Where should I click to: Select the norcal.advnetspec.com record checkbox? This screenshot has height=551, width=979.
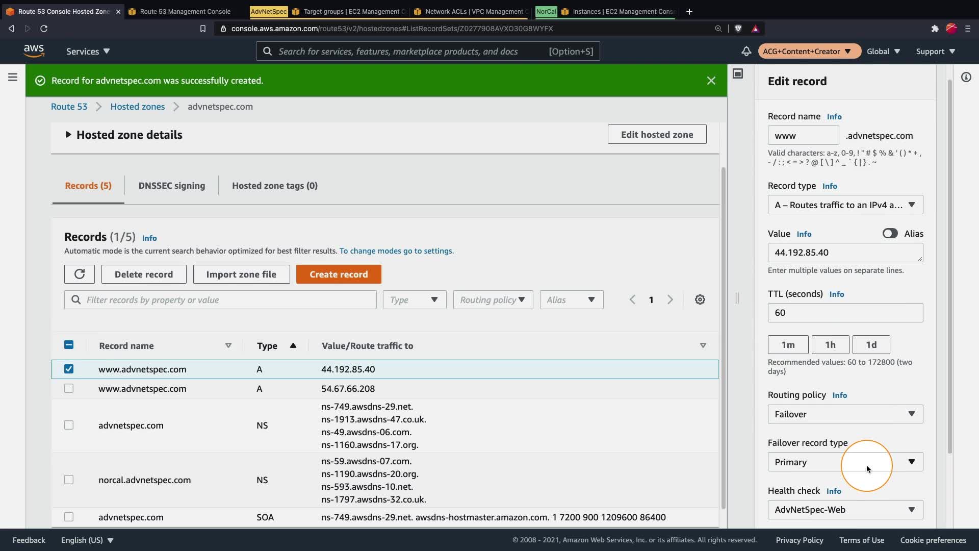[x=69, y=480]
